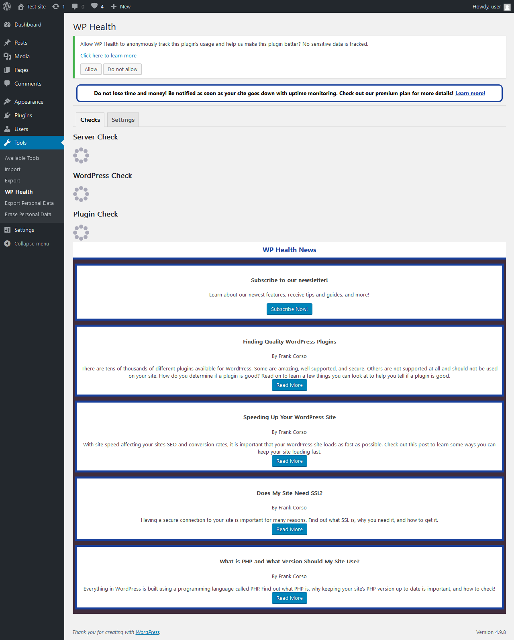Viewport: 514px width, 640px height.
Task: Click the Tools wrench icon
Action: coord(7,143)
